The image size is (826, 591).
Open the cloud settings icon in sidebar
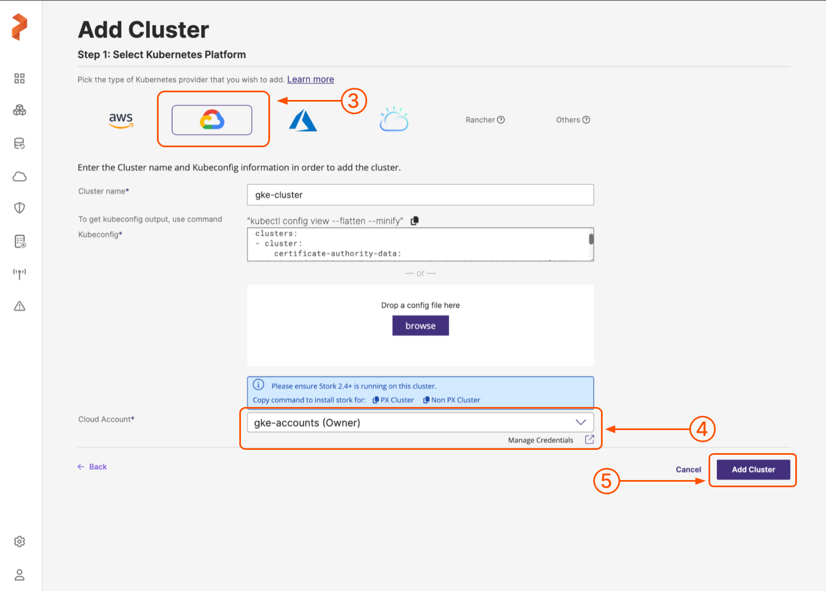20,176
